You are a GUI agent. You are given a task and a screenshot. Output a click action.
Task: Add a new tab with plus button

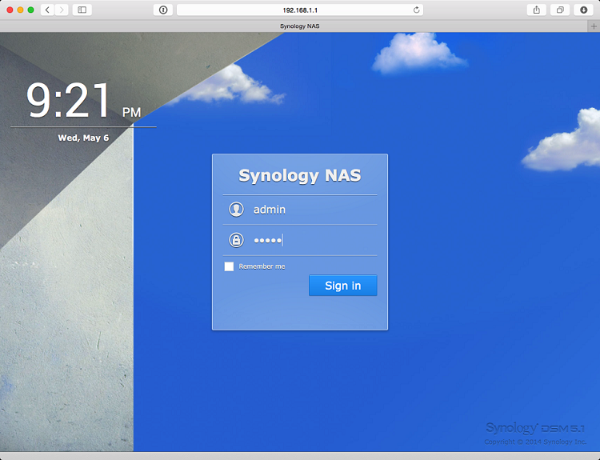coord(593,26)
